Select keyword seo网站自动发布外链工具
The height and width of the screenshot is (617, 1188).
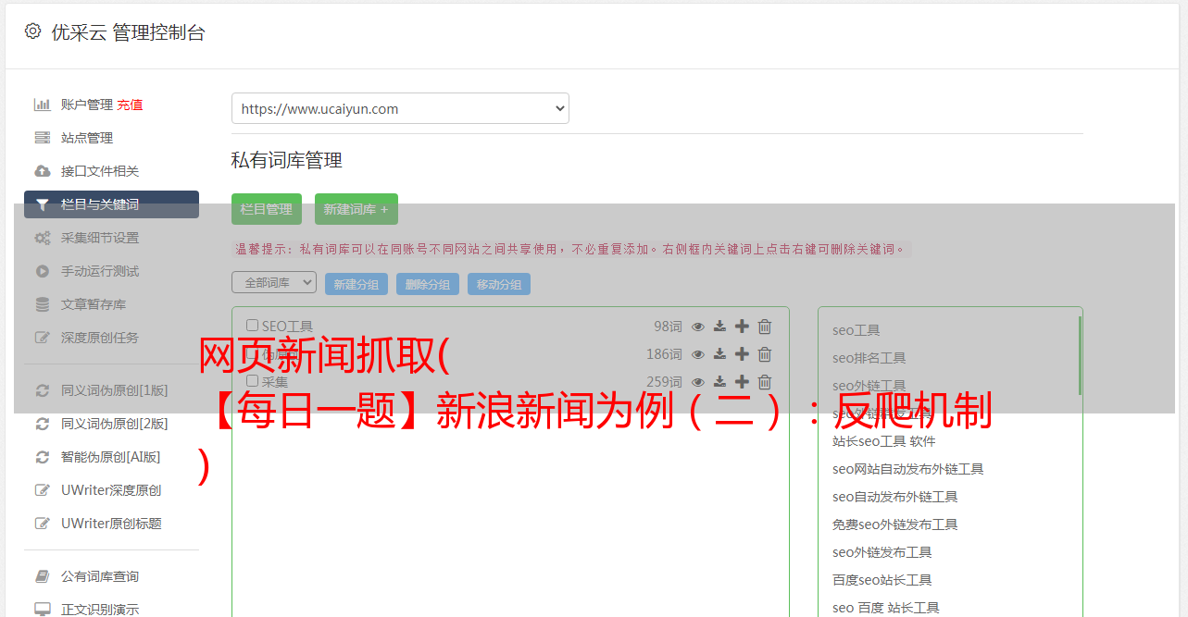(908, 469)
